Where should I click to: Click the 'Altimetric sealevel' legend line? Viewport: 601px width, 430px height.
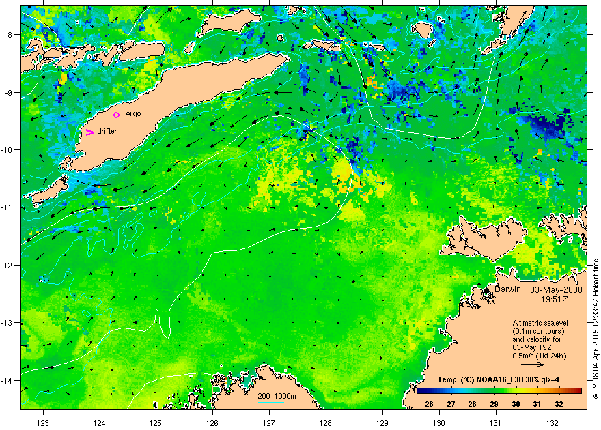(x=540, y=324)
